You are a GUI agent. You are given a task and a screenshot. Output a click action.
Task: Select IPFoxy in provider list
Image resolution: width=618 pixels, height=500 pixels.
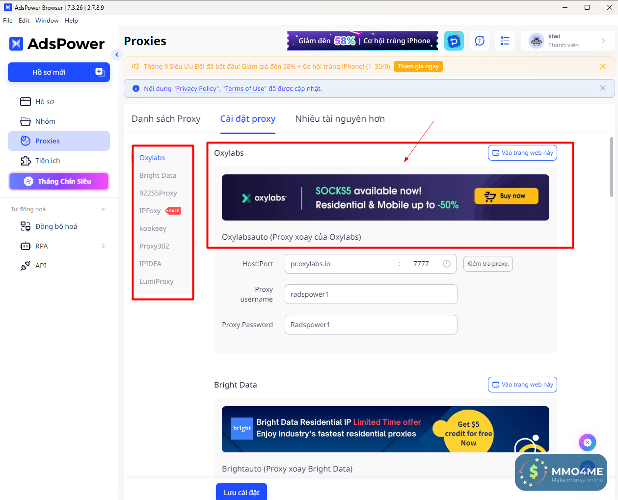(150, 211)
